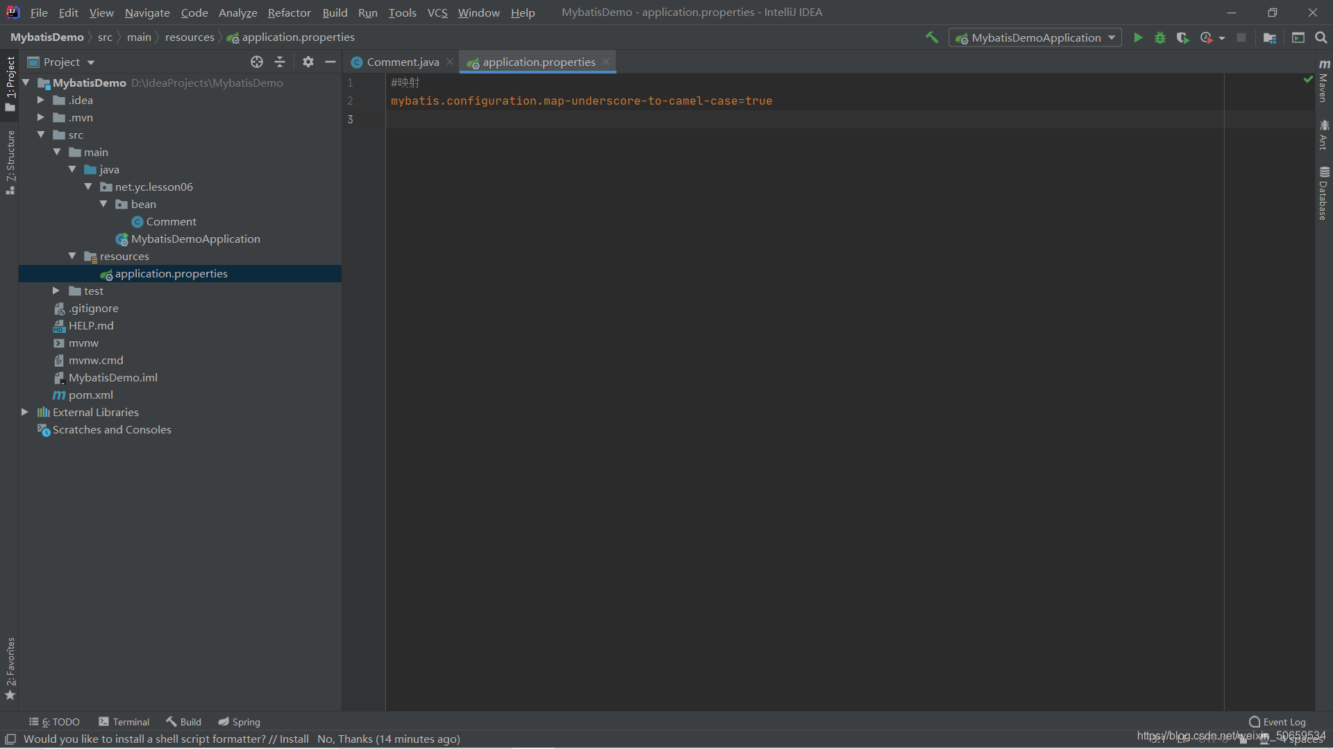Collapse the MybatisDemo root node
The height and width of the screenshot is (749, 1333).
point(26,83)
